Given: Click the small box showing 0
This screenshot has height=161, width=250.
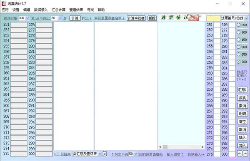Looking at the screenshot, I should pyautogui.click(x=105, y=154).
